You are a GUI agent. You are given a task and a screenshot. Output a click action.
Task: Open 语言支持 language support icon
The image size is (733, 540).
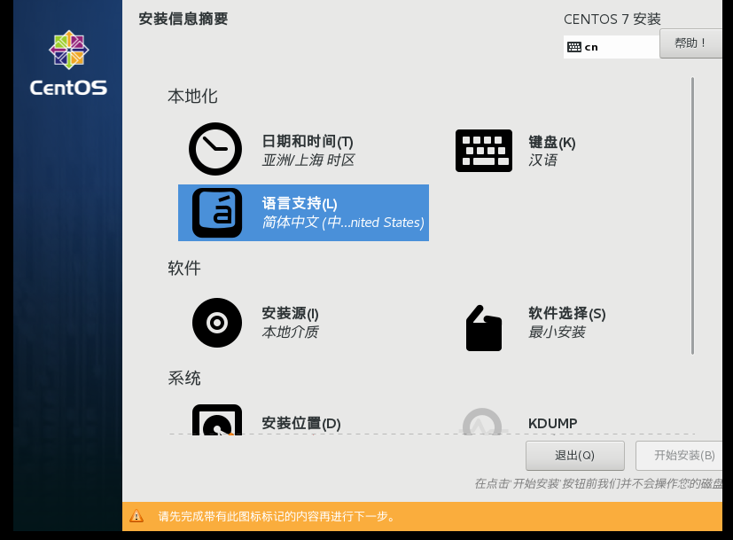click(217, 213)
